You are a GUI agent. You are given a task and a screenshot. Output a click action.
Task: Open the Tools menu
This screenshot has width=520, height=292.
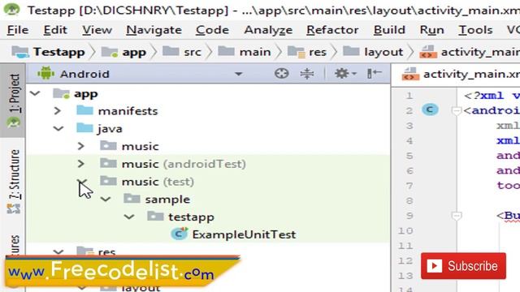click(x=475, y=30)
